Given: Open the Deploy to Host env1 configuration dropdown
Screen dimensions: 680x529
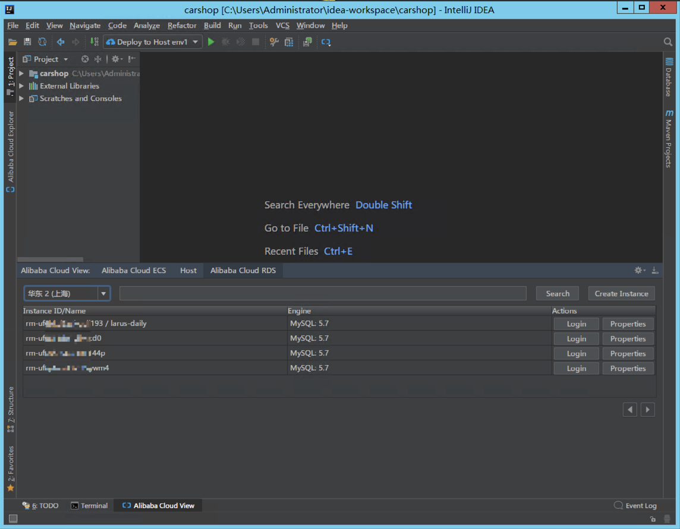Looking at the screenshot, I should pos(153,42).
